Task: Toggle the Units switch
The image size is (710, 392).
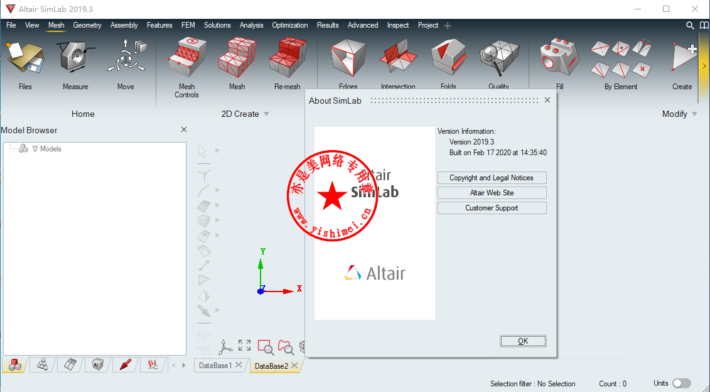Action: pyautogui.click(x=682, y=383)
